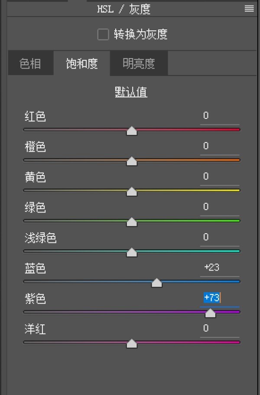
Task: Click the 橙色 value field
Action: point(219,146)
